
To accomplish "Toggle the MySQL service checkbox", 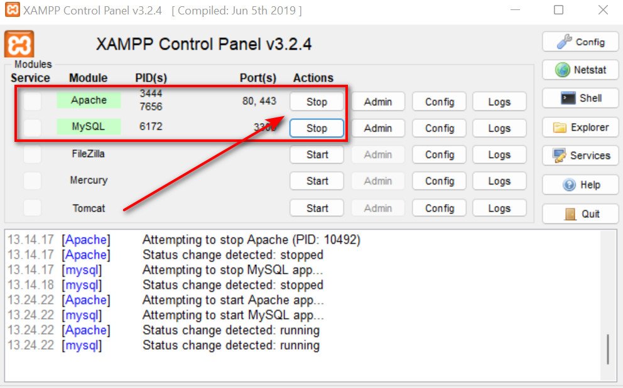I will point(32,127).
